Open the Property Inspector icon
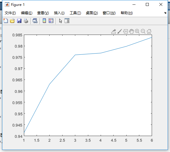The image size is (170, 152). pos(67,21)
